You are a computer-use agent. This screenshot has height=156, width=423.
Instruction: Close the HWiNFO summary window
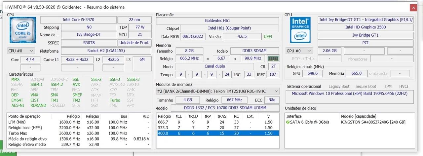(x=413, y=7)
